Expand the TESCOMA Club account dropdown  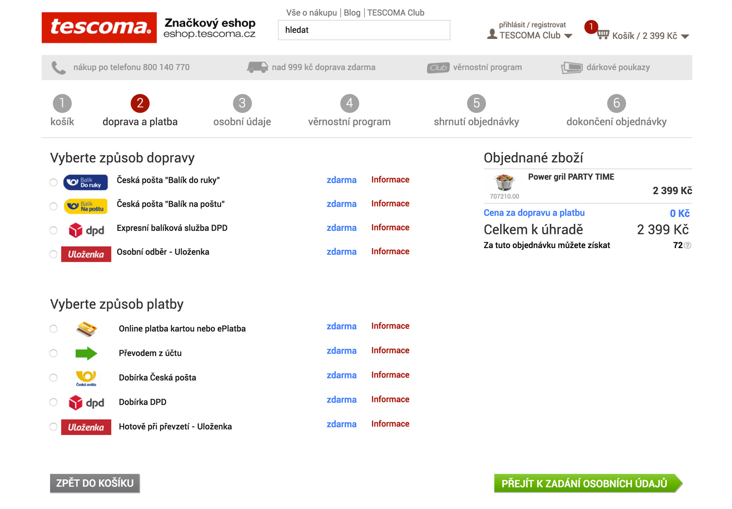[x=568, y=36]
